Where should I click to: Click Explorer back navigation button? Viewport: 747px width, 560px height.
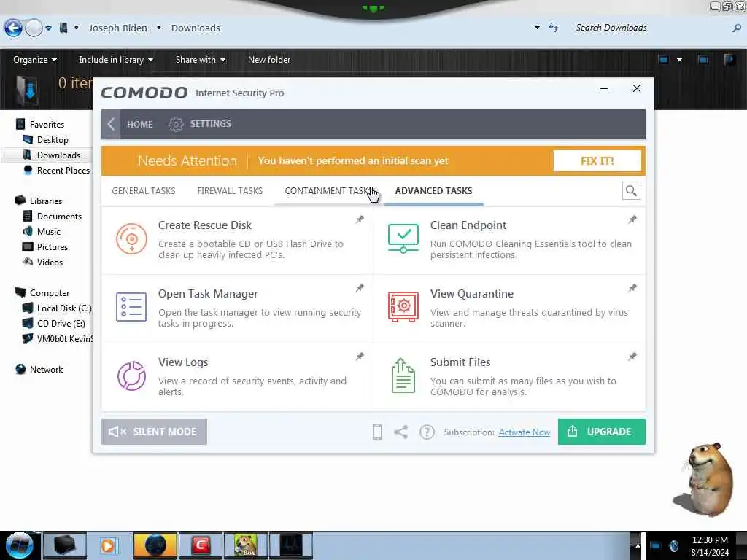point(13,28)
